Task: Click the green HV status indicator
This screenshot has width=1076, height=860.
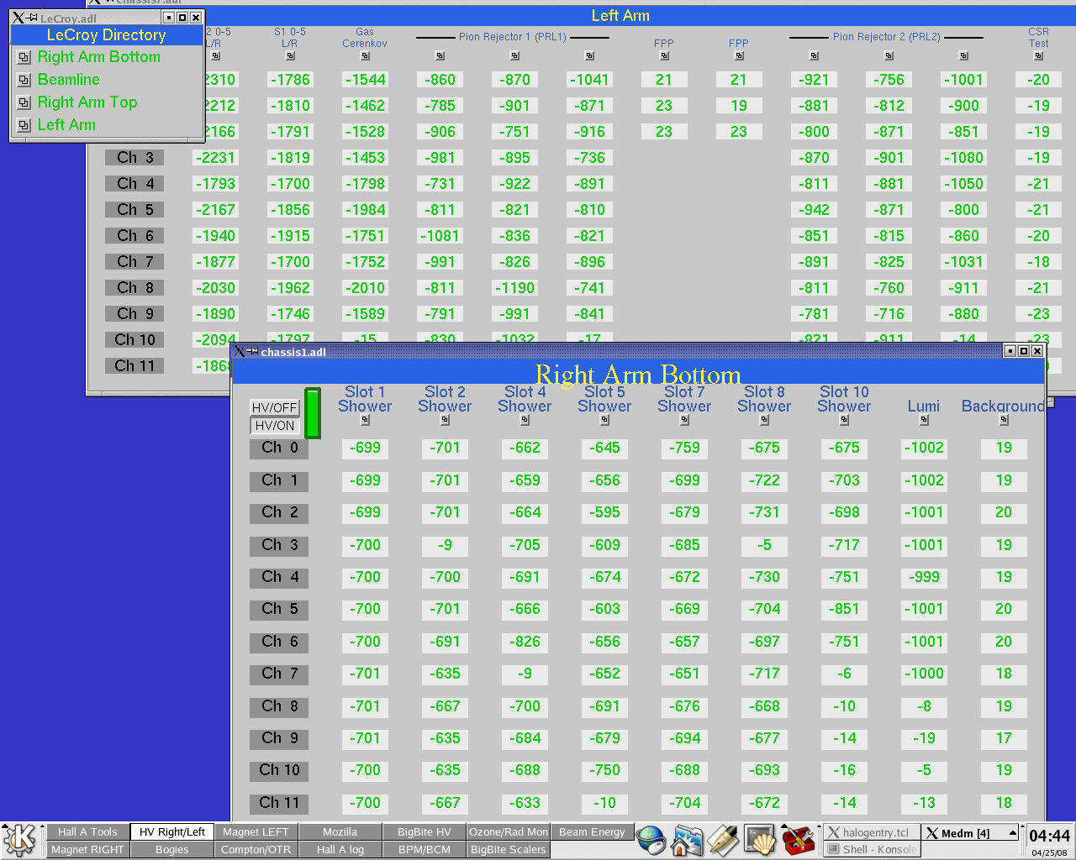Action: (x=313, y=413)
